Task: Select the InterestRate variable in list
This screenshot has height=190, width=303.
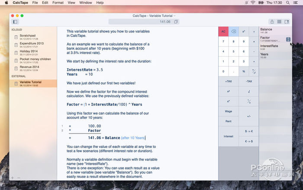Action: 275,47
